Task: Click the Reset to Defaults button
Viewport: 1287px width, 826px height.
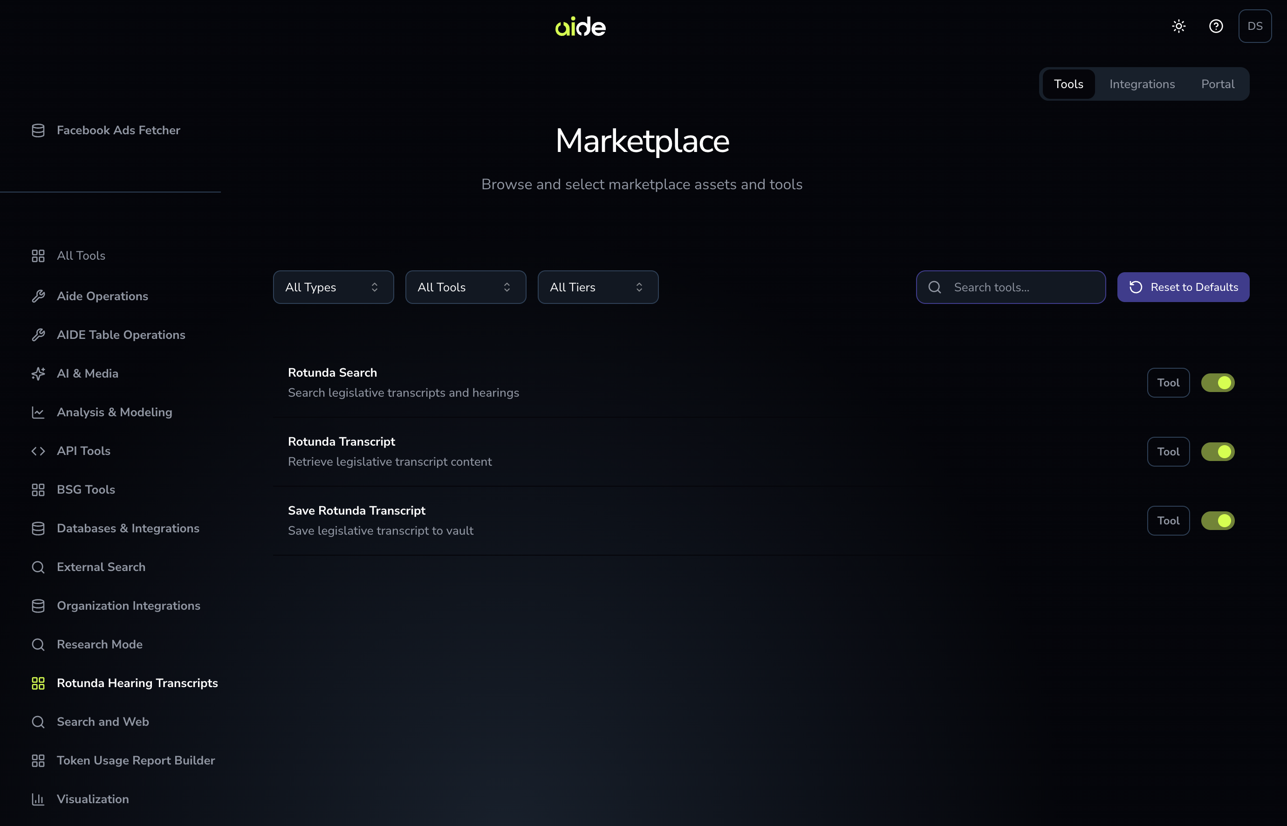Action: (1183, 287)
